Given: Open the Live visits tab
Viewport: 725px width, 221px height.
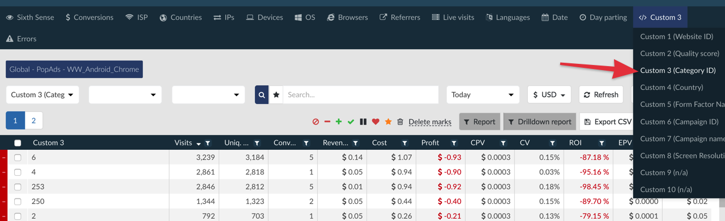Looking at the screenshot, I should tap(453, 18).
